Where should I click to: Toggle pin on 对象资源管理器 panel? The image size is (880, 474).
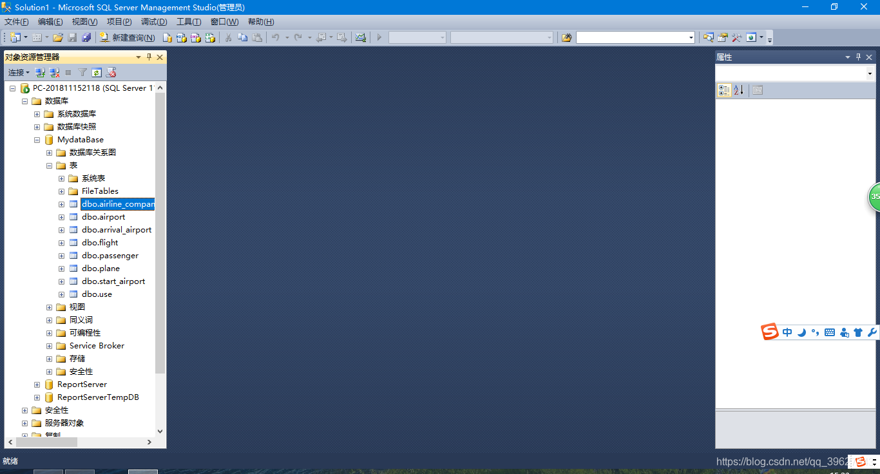149,57
